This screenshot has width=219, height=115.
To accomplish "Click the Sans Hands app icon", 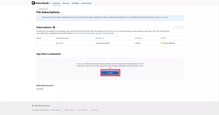I will tap(33, 3).
